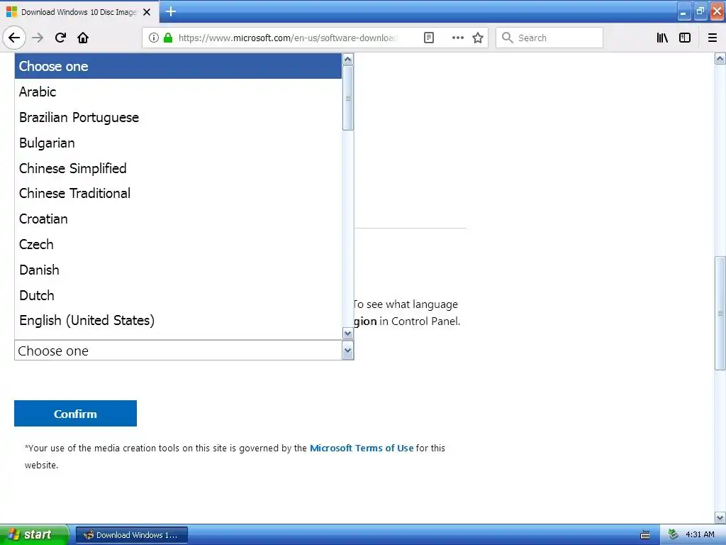Click page scrollbar up arrow
Viewport: 726px width, 545px height.
coord(720,59)
